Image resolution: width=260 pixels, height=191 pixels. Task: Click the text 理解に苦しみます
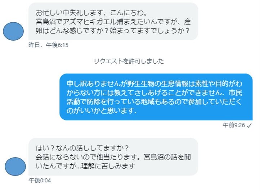point(108,166)
